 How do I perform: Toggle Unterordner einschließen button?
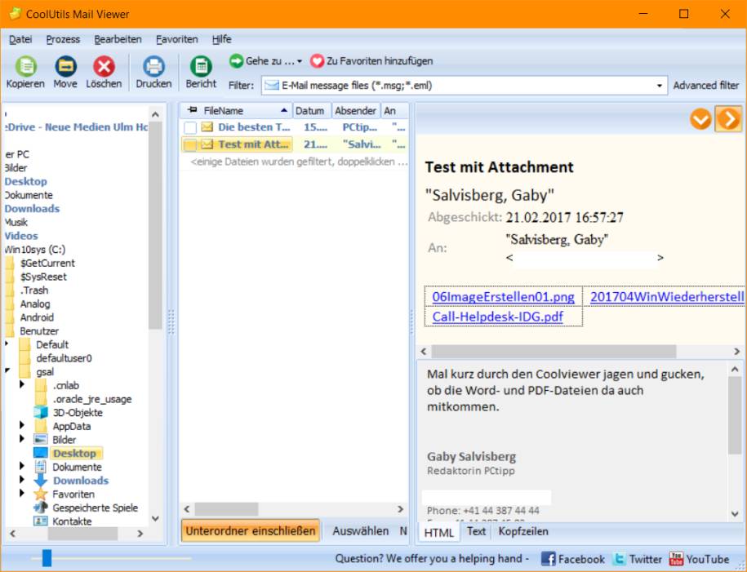click(251, 530)
